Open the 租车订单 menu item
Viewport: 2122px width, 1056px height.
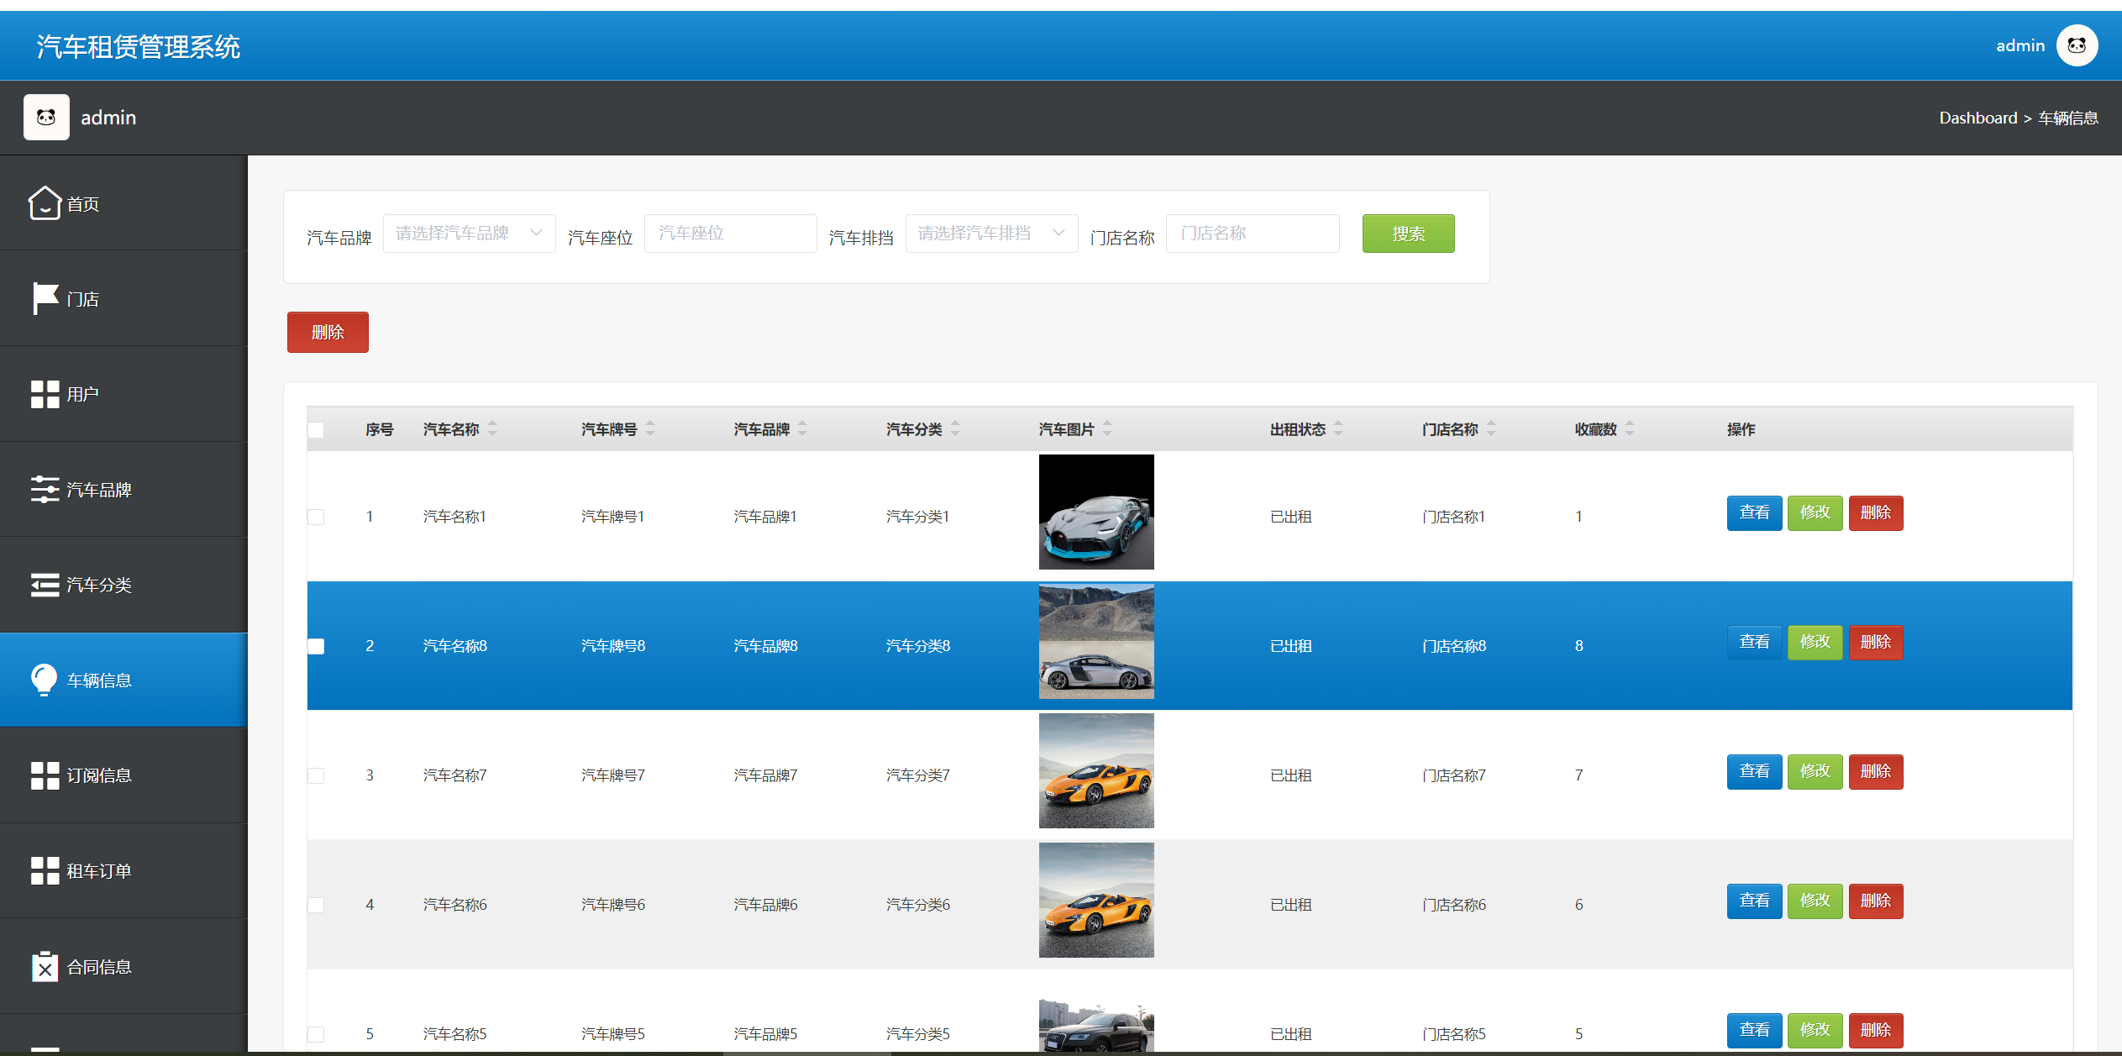point(99,871)
